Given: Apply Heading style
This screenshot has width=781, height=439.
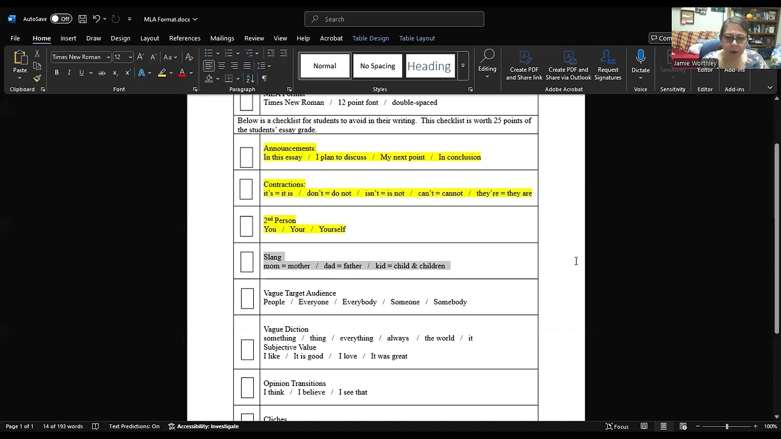Looking at the screenshot, I should 429,66.
